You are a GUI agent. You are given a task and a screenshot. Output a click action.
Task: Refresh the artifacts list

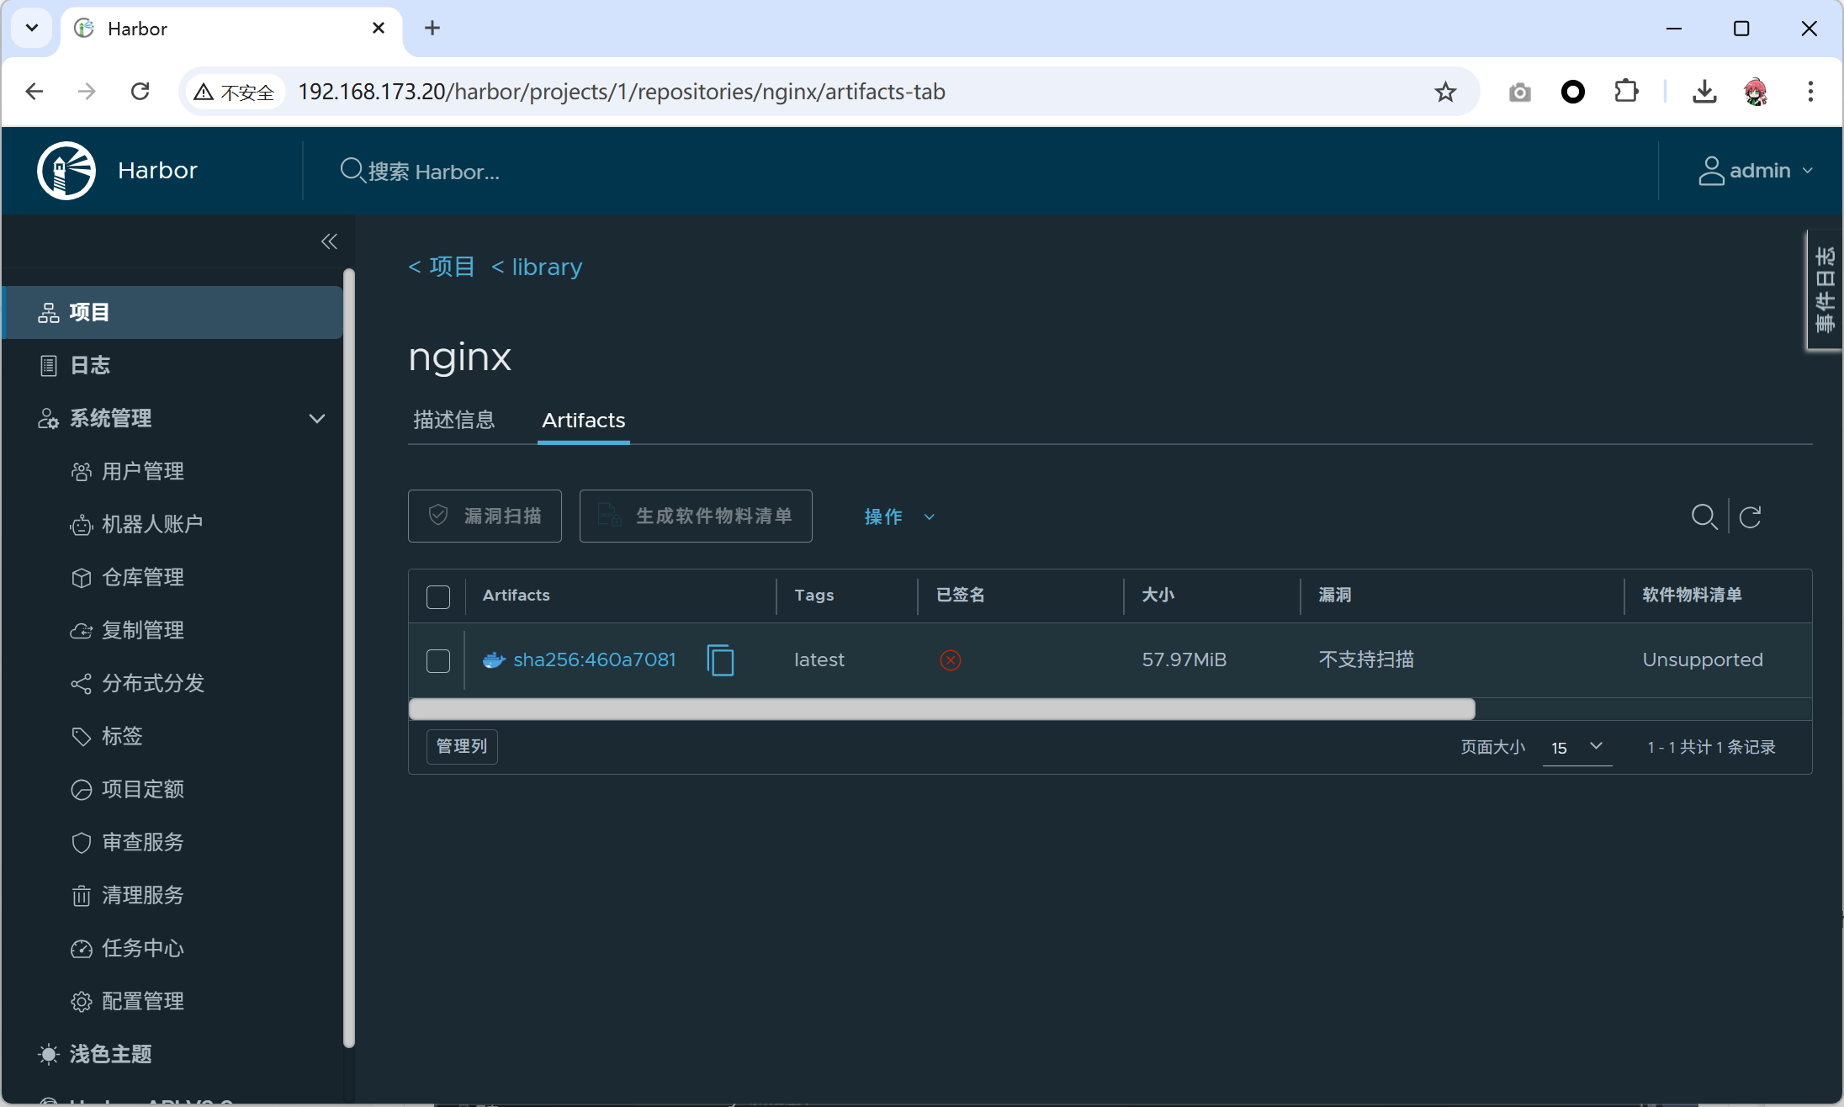1751,516
